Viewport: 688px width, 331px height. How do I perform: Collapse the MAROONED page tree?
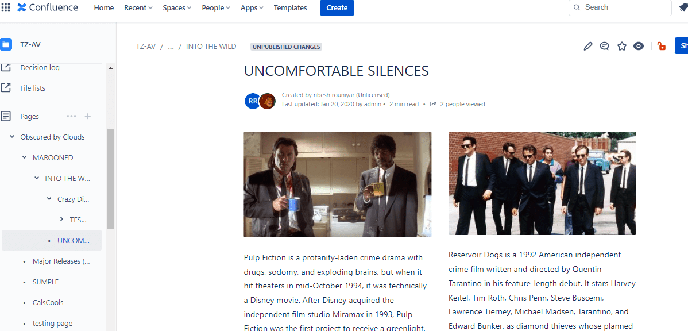[x=24, y=157]
